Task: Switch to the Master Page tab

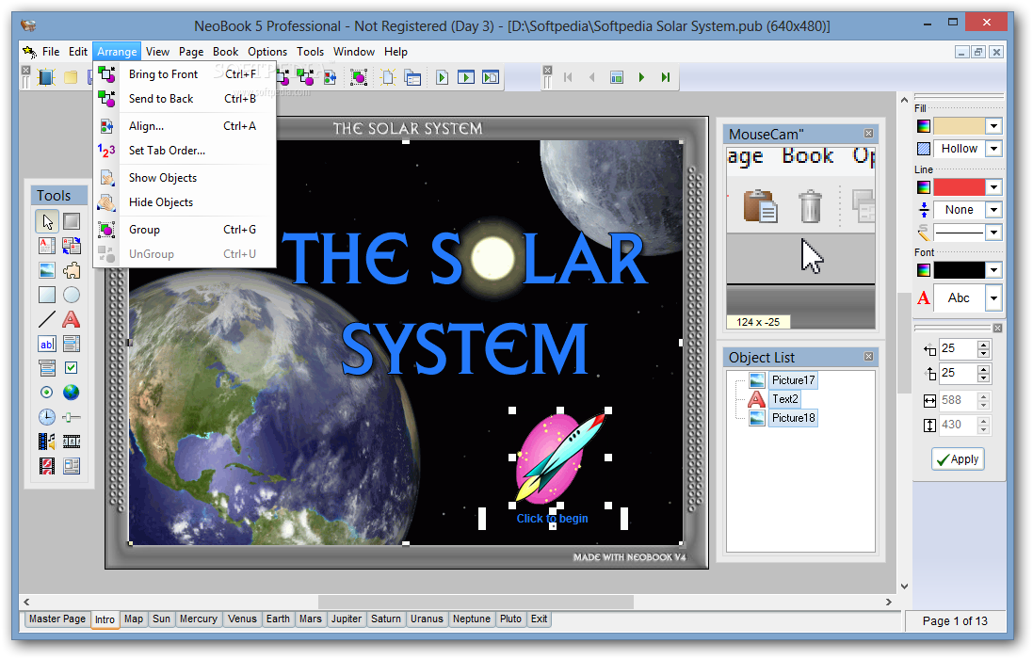Action: 57,619
